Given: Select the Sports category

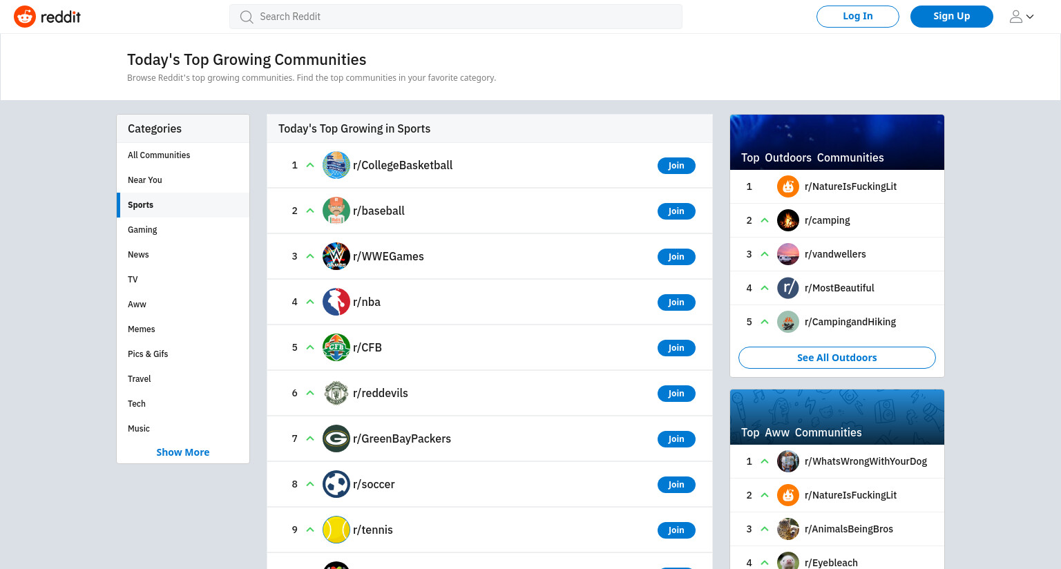Looking at the screenshot, I should click(183, 205).
